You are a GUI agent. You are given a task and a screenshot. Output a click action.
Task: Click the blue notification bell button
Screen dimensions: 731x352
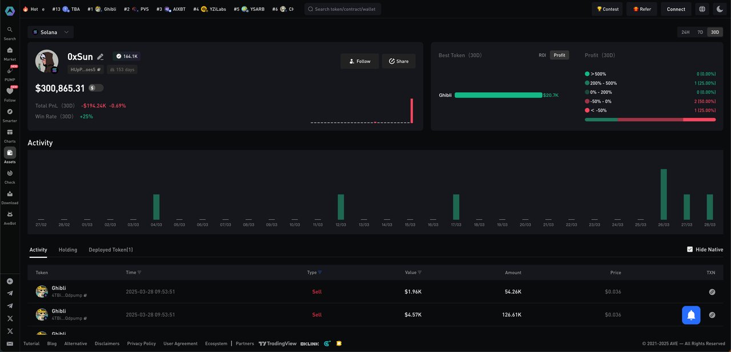pyautogui.click(x=691, y=315)
